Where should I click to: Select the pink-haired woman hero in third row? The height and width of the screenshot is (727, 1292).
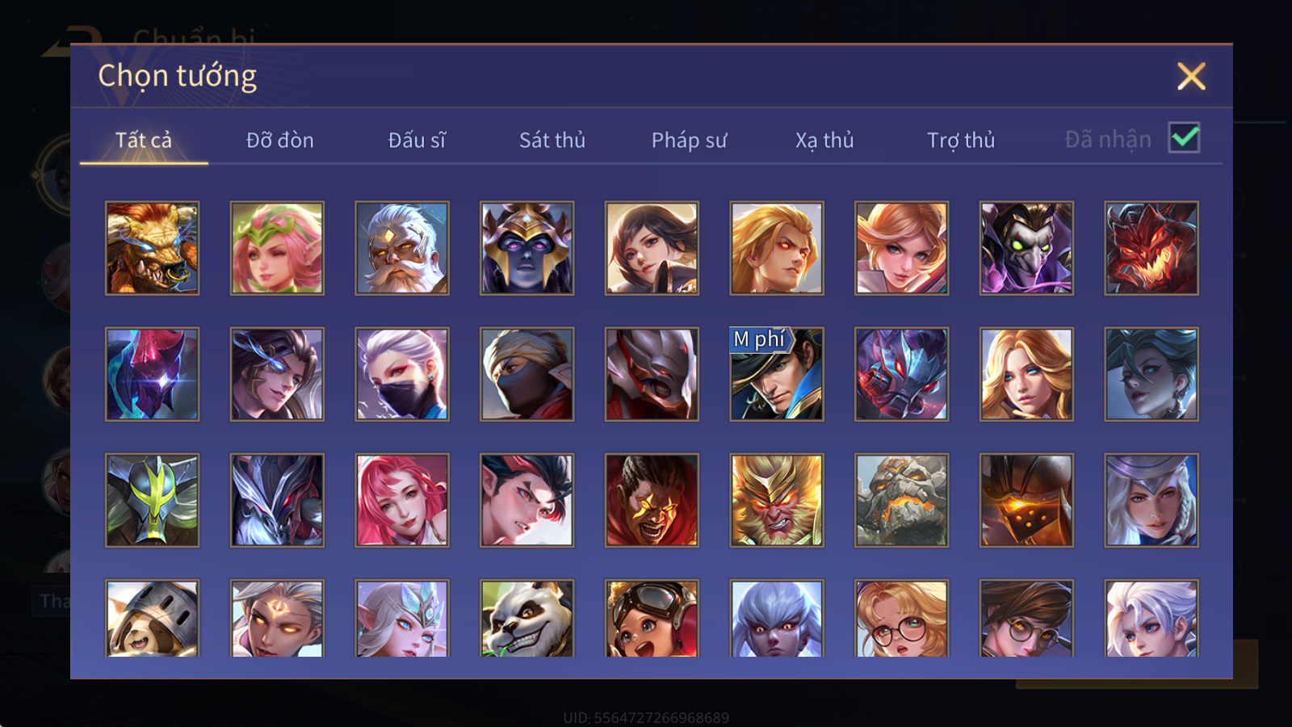coord(402,500)
